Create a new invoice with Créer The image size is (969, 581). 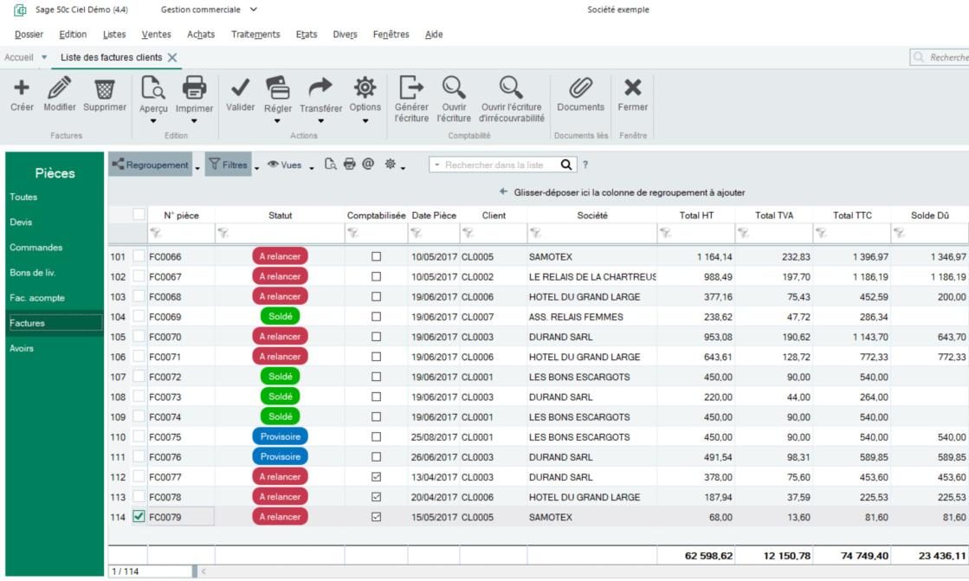point(20,93)
